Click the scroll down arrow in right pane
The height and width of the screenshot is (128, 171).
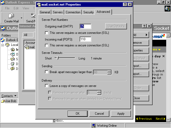click(168, 120)
